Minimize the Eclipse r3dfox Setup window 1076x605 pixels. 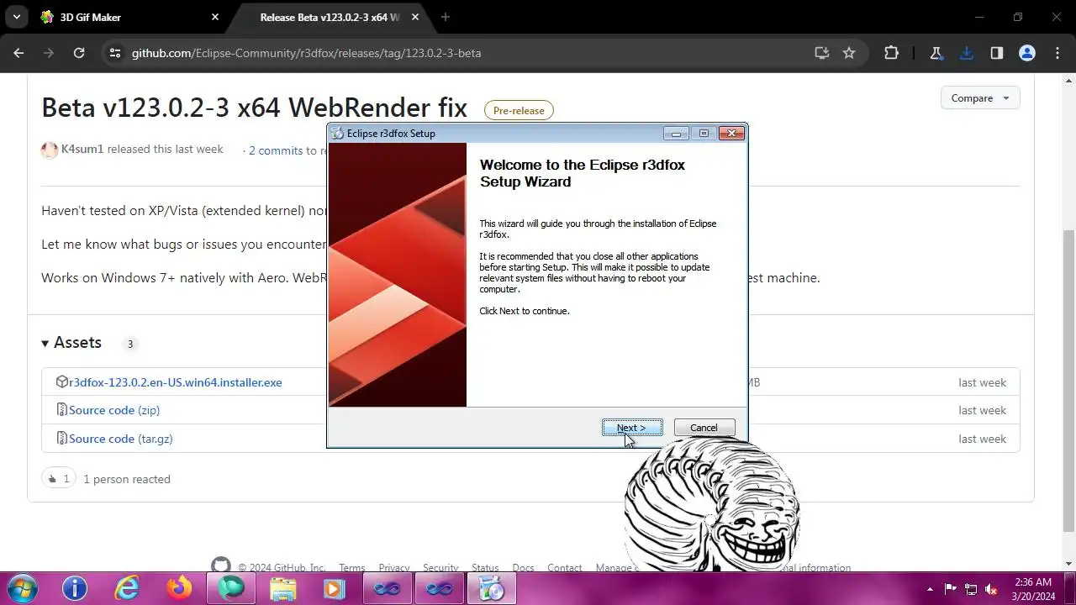(676, 133)
